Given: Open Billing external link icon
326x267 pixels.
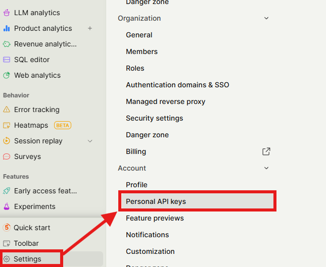Looking at the screenshot, I should coord(266,151).
